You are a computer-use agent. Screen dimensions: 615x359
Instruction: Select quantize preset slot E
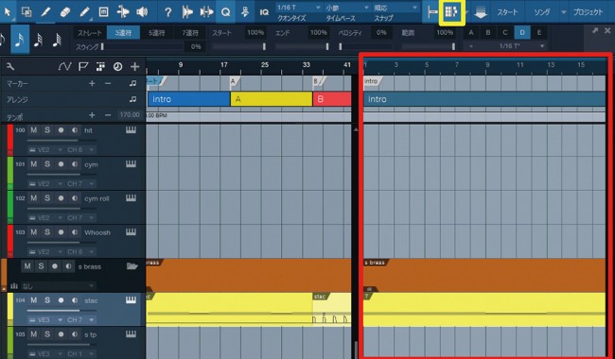(539, 33)
